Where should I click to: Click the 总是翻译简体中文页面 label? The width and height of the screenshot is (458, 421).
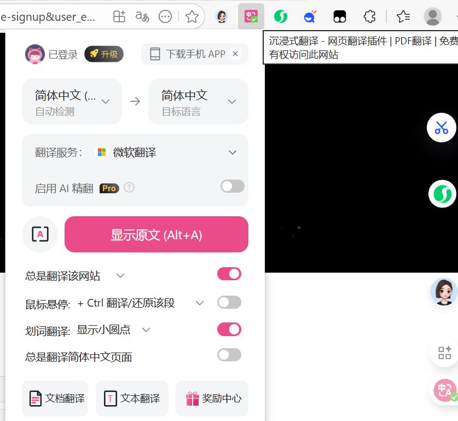pos(79,357)
